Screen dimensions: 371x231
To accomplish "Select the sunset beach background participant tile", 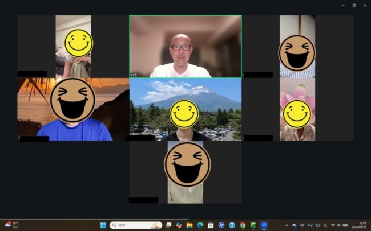I will point(74,109).
